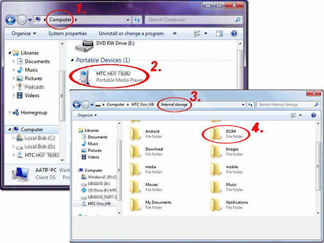Click Computer breadcrumb in Internal storage window
This screenshot has height=243, width=324.
(x=116, y=105)
